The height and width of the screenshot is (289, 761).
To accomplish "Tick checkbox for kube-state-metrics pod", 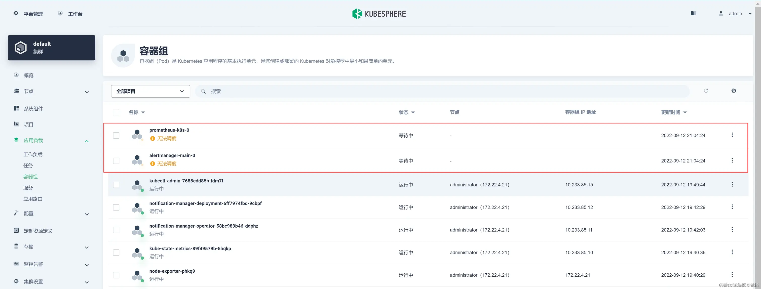I will click(x=116, y=252).
